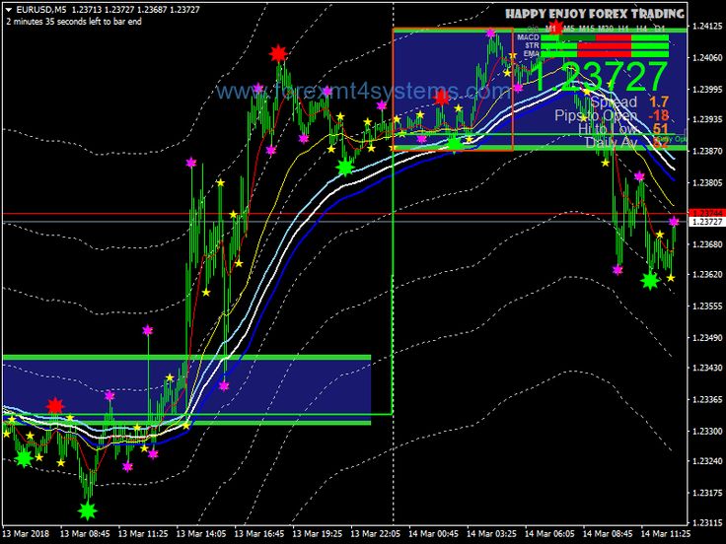This screenshot has width=726, height=544.
Task: Click the '13 Mar 14:05' time label
Action: coord(201,534)
